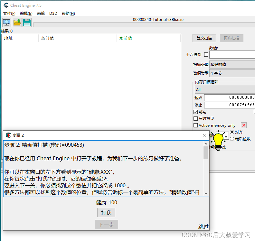Click the 数值 value input field
Screen dimensions: 255x241
tap(232, 55)
